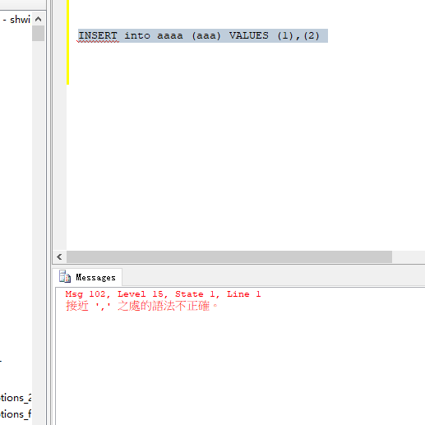
Task: Click the Object Explorer vertical scrollbar thumb
Action: pos(39,33)
